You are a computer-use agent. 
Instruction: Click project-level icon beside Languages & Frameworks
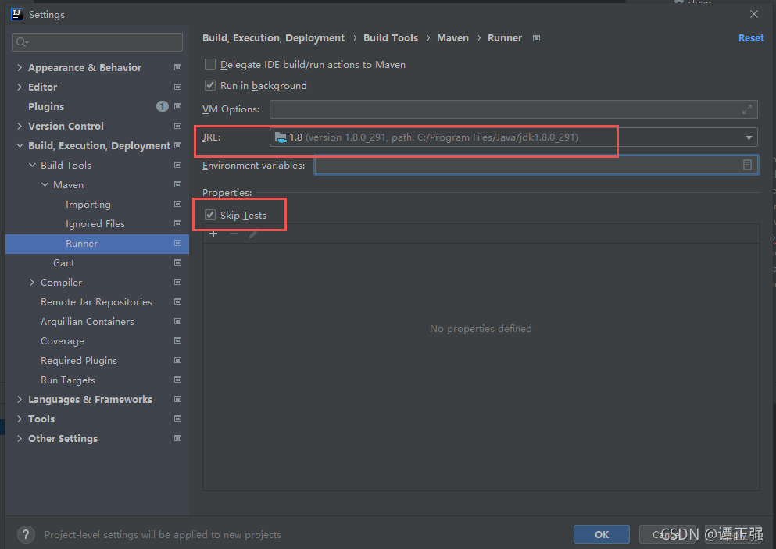pyautogui.click(x=177, y=400)
